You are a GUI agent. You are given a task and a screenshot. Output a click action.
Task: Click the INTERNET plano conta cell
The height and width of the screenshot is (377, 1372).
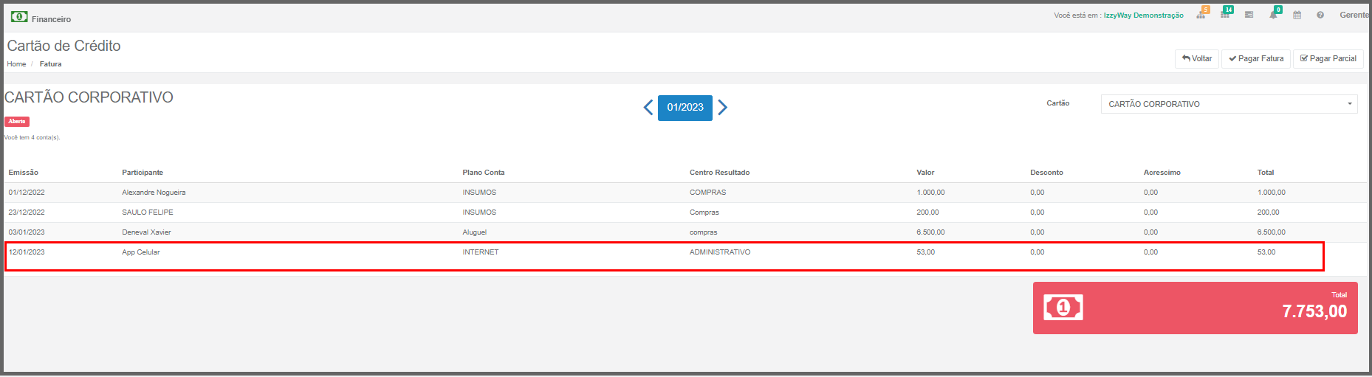point(481,252)
